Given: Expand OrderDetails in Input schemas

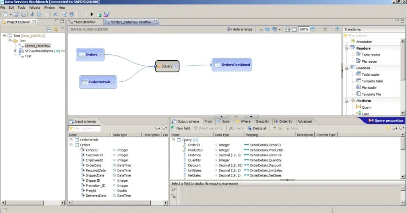Looking at the screenshot, I should [x=71, y=140].
